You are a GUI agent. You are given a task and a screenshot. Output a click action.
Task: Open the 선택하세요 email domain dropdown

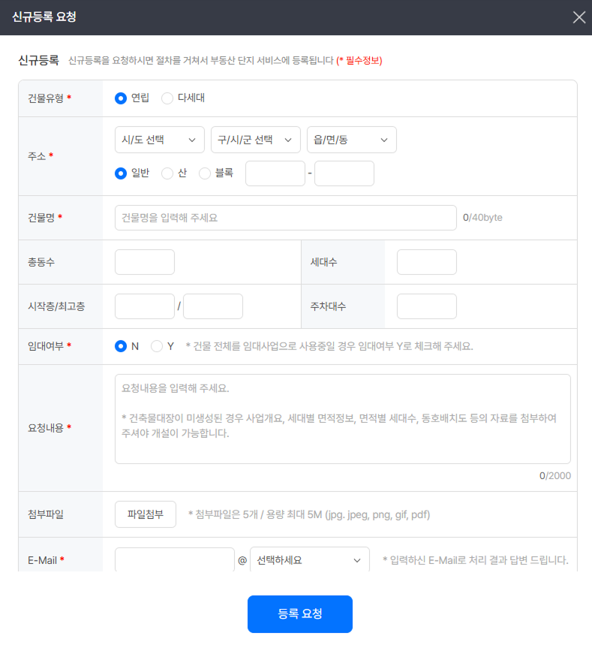click(310, 560)
